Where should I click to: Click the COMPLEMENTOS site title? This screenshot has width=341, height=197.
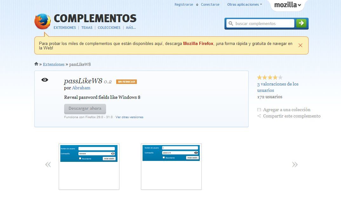click(95, 18)
